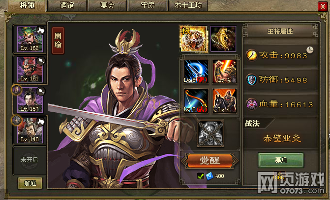Open the blue sword skill Lv.5
This screenshot has width=330, height=200.
tap(196, 72)
